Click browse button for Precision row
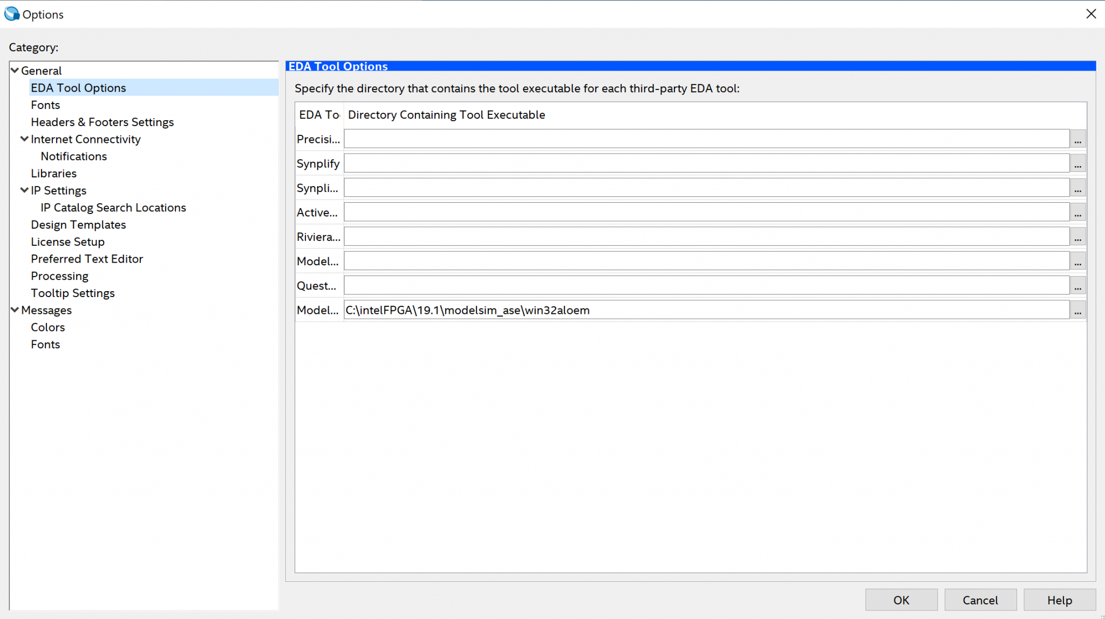Image resolution: width=1105 pixels, height=619 pixels. coord(1077,139)
